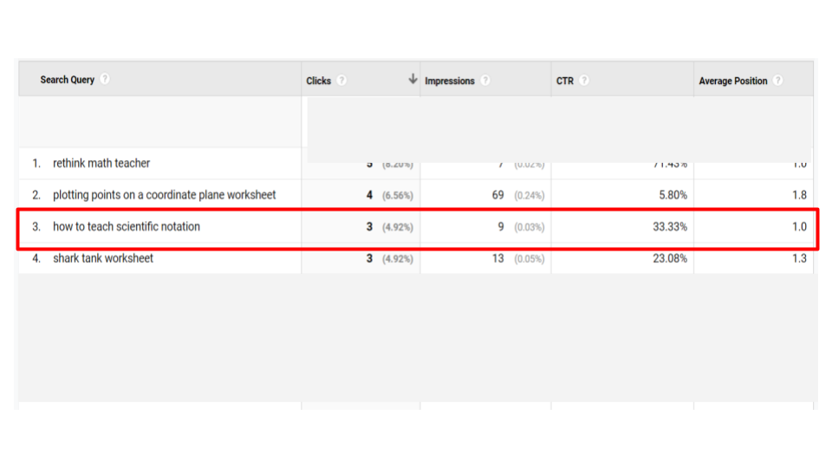This screenshot has height=468, width=832.
Task: Click the Average Position help icon
Action: (x=777, y=81)
